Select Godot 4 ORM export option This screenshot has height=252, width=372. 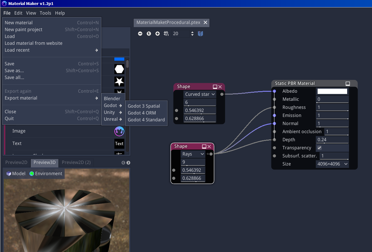pyautogui.click(x=142, y=113)
